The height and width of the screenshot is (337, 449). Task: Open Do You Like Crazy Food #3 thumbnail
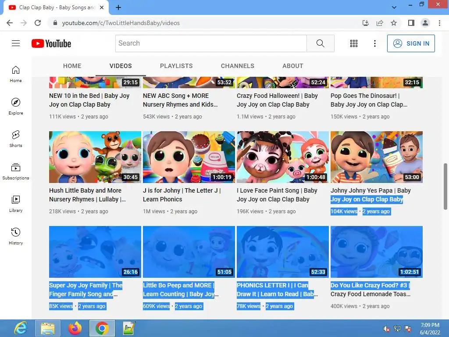(x=377, y=252)
